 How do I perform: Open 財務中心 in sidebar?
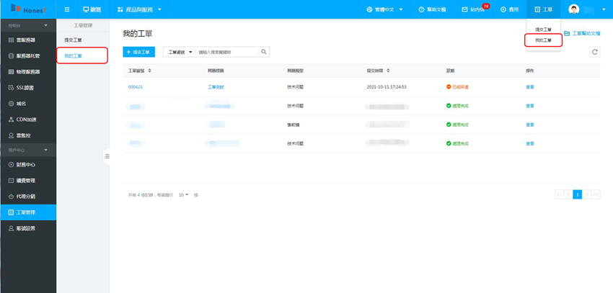[28, 165]
